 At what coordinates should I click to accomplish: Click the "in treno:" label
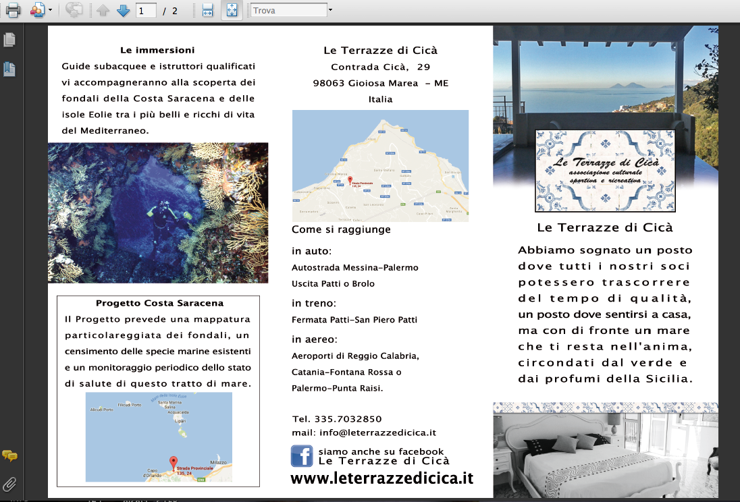click(314, 304)
